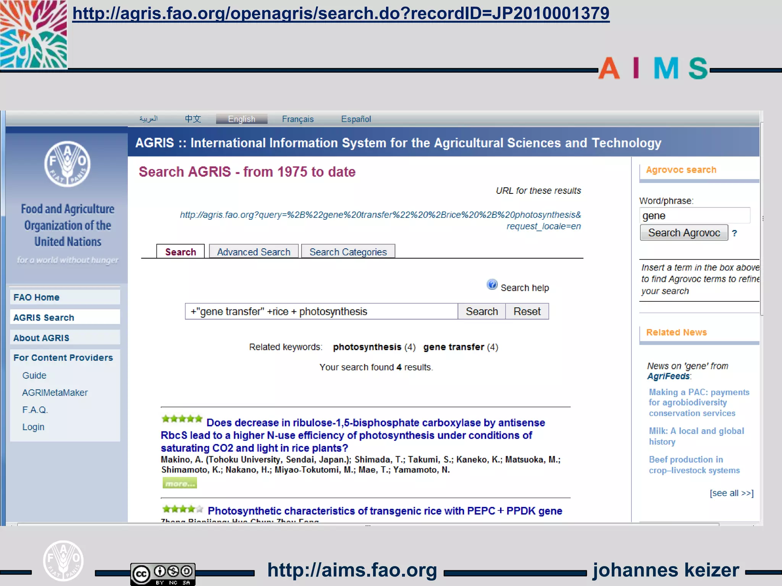Click the page's horizontal scrollbar
782x586 pixels.
(368, 525)
